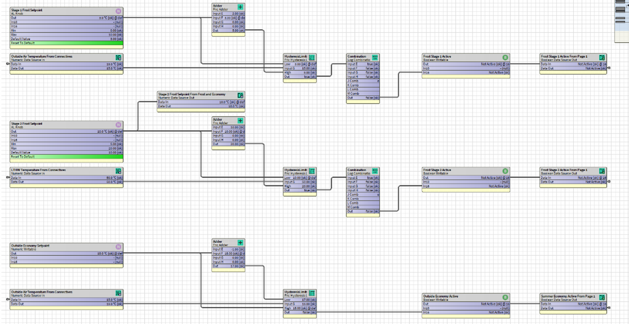Click the icon on Stage 2 Frost Setpoint From Frost and Economy
Image resolution: width=629 pixels, height=324 pixels.
click(x=240, y=95)
